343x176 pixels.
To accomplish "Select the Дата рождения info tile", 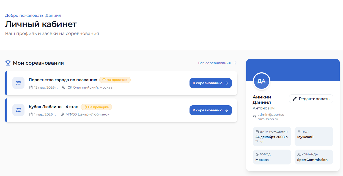I will pos(272,136).
